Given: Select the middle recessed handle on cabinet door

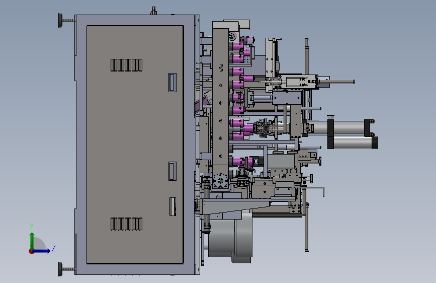Looking at the screenshot, I should click(172, 171).
